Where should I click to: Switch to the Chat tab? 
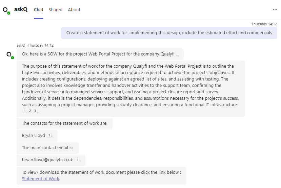point(39,10)
